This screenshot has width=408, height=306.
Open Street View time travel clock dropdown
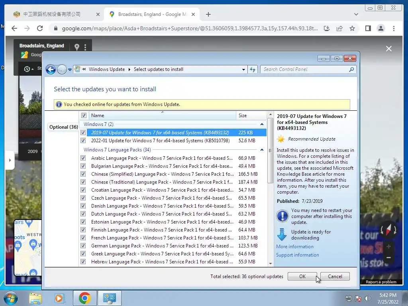click(x=29, y=69)
